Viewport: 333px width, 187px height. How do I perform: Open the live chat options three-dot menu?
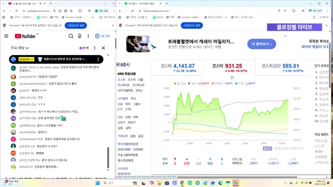[95, 48]
